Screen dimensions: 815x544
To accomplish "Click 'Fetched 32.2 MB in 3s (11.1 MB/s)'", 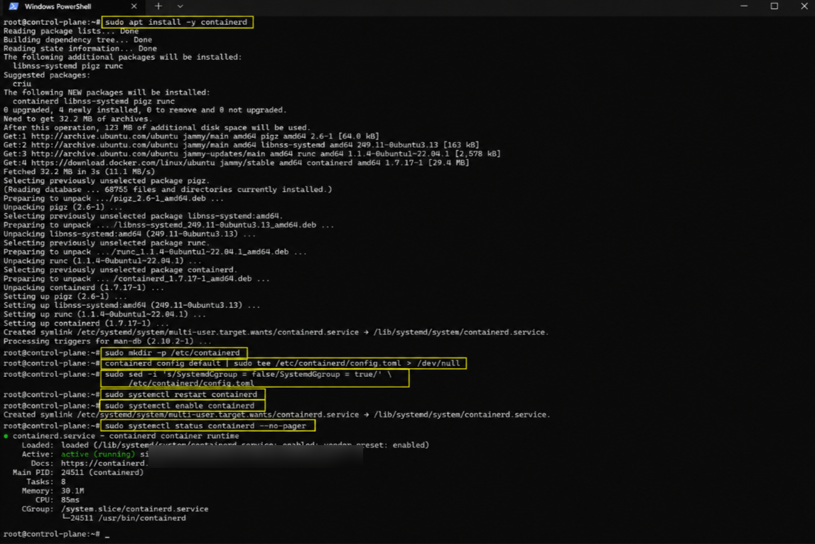I will click(x=79, y=171).
